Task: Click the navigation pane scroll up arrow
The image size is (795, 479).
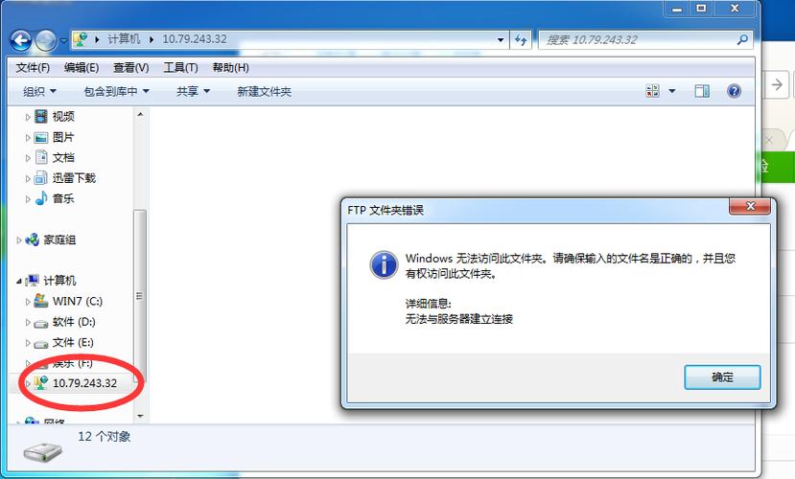Action: pyautogui.click(x=140, y=114)
